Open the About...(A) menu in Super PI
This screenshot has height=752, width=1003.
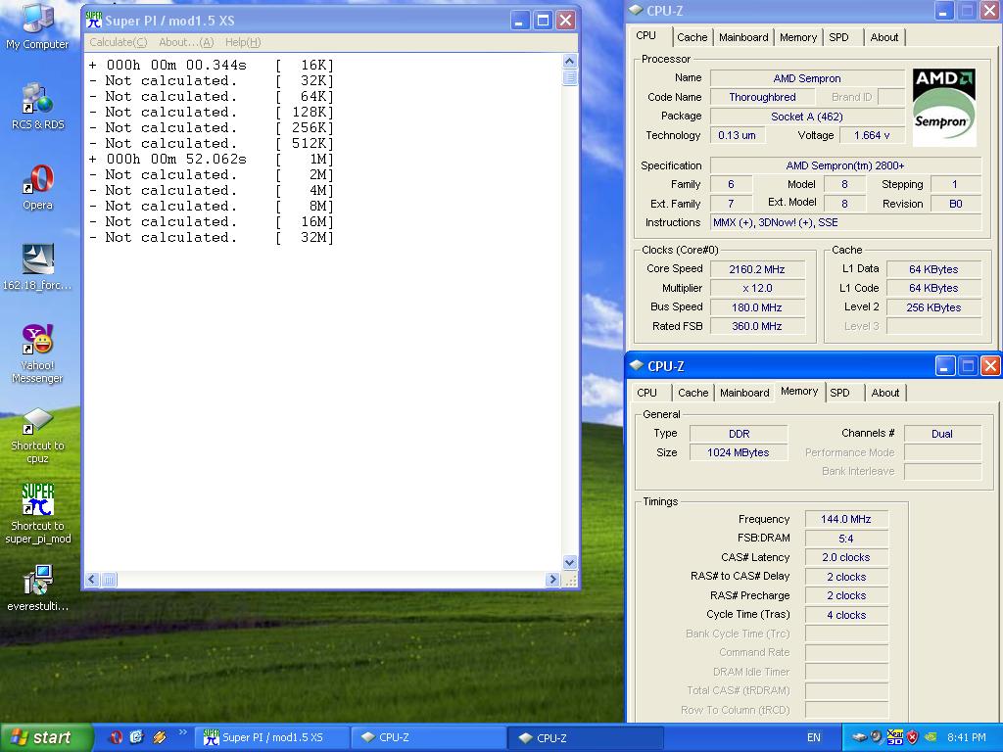(186, 42)
